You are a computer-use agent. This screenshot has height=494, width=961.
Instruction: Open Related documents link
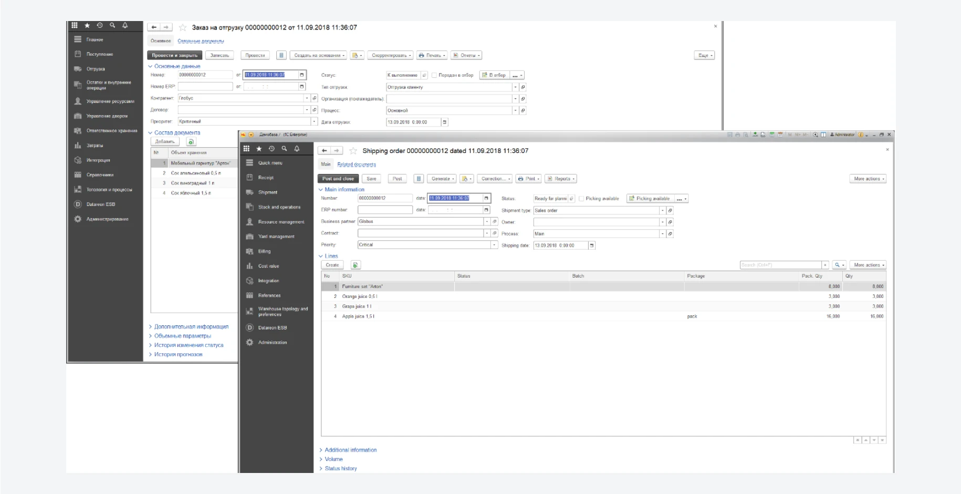tap(357, 164)
